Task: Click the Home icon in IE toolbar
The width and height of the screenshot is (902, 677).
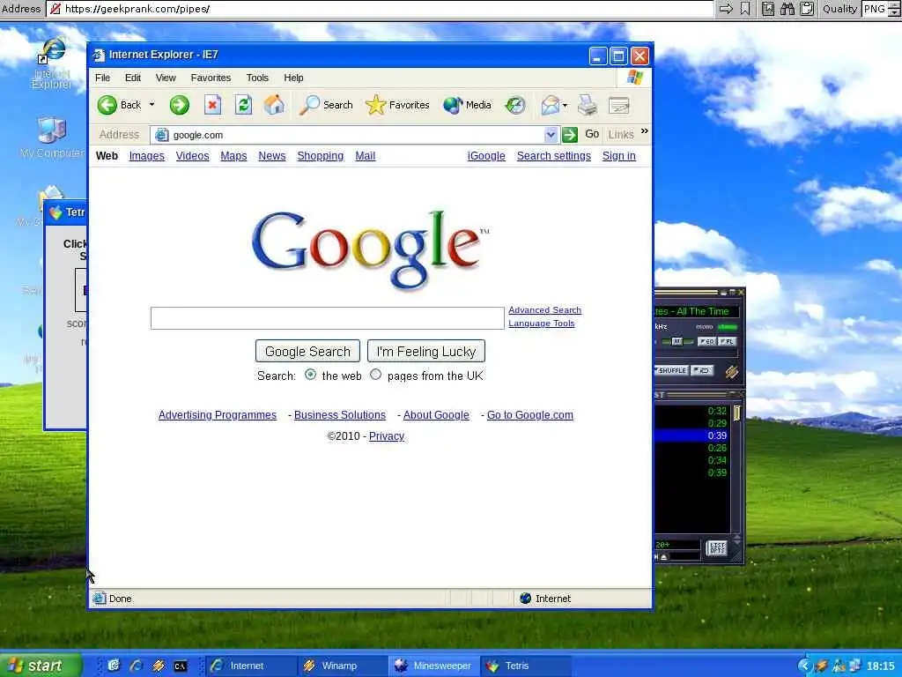Action: 275,105
